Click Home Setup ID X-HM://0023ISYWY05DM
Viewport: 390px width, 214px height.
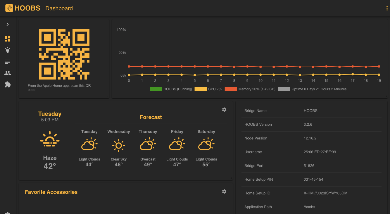326,193
